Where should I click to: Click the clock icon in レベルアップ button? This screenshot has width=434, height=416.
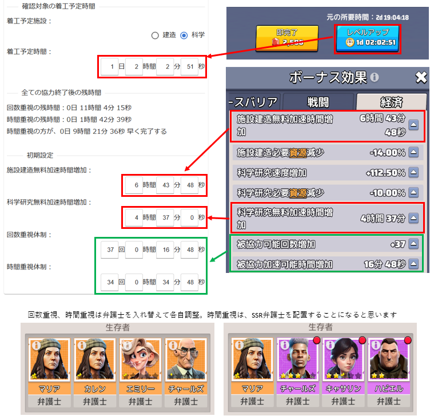(350, 42)
